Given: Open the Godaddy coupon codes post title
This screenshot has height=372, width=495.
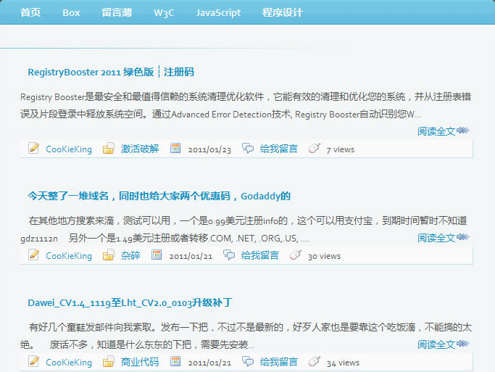Looking at the screenshot, I should point(159,196).
